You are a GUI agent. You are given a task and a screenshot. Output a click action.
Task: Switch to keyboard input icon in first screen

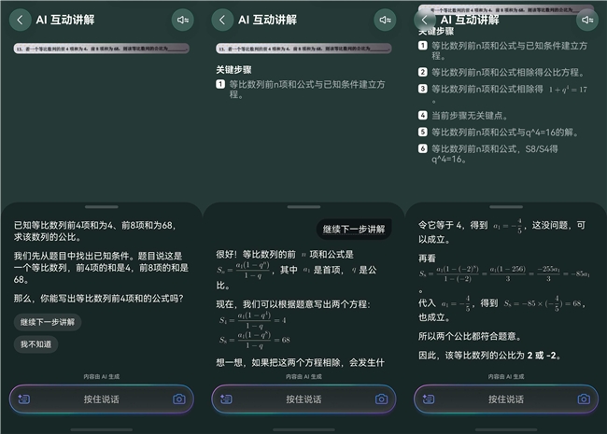(24, 399)
